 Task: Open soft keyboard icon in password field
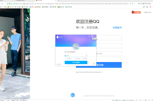(x=87, y=56)
